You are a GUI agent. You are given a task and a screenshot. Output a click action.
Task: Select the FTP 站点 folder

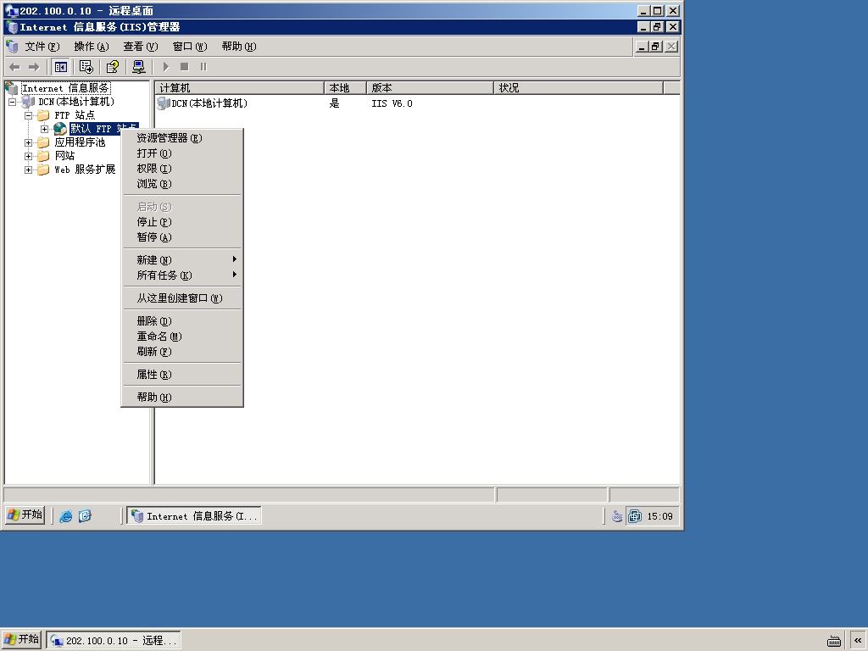(75, 115)
